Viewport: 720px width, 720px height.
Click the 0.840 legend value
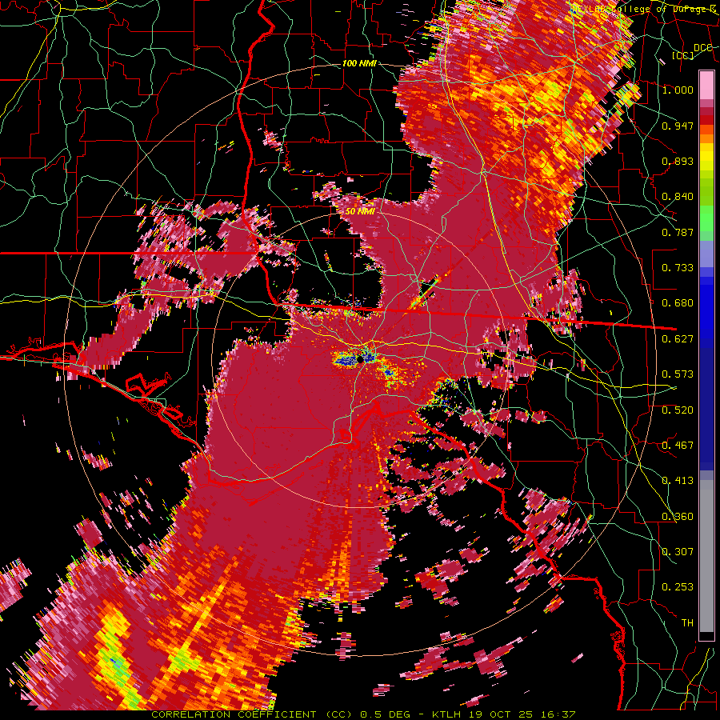coord(678,197)
